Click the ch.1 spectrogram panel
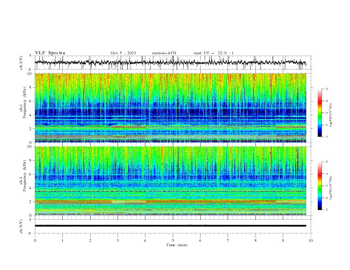Screen dimensions: 350x270 tap(170, 108)
